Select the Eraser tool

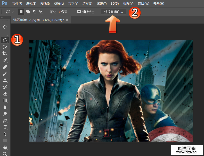click(5, 94)
